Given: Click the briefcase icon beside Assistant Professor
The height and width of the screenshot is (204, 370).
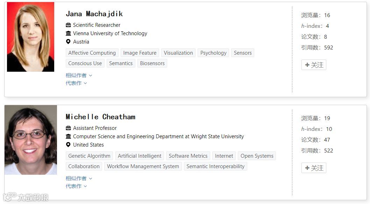Looking at the screenshot, I should (68, 128).
